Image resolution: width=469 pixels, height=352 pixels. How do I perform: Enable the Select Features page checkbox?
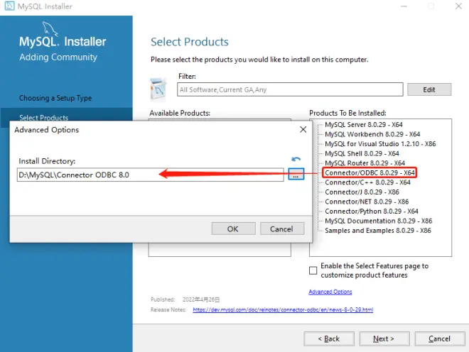[x=313, y=270]
